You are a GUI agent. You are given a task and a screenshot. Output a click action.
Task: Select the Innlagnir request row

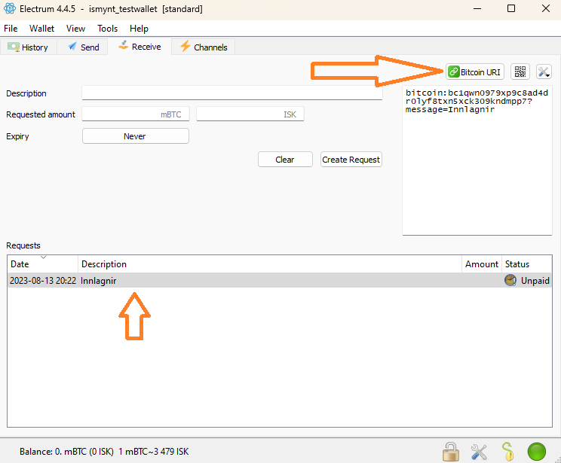click(x=280, y=281)
